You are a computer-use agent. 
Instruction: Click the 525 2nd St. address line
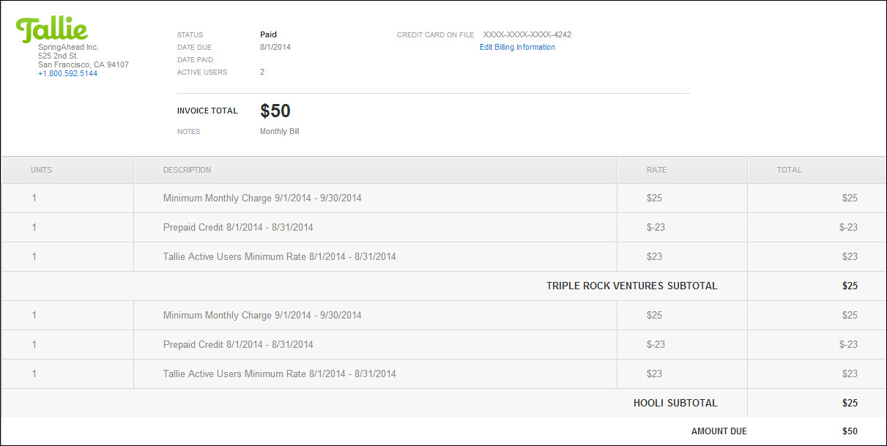coord(58,56)
